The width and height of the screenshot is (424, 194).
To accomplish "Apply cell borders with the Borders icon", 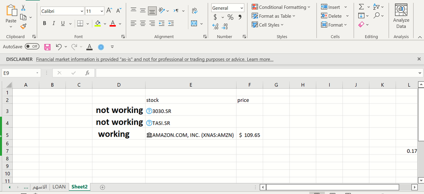I will [80, 23].
